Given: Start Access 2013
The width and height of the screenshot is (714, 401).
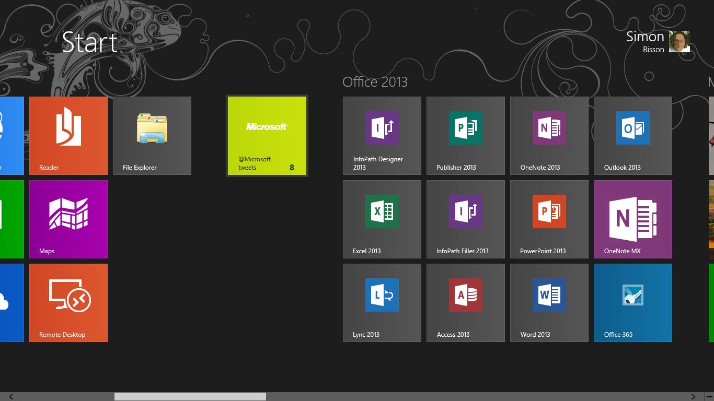Looking at the screenshot, I should 465,303.
